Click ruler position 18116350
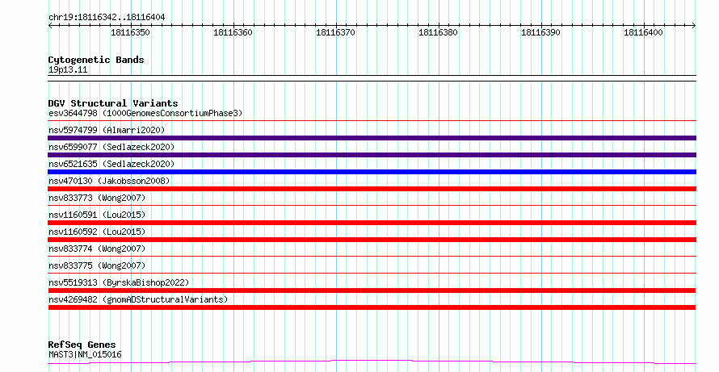 click(131, 32)
